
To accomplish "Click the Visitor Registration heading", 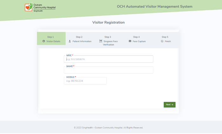I will tap(108, 23).
